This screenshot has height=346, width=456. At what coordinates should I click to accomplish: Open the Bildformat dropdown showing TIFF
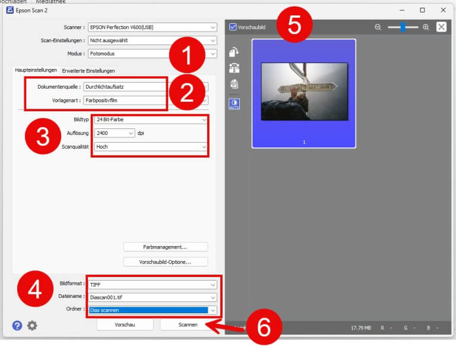[x=153, y=285]
